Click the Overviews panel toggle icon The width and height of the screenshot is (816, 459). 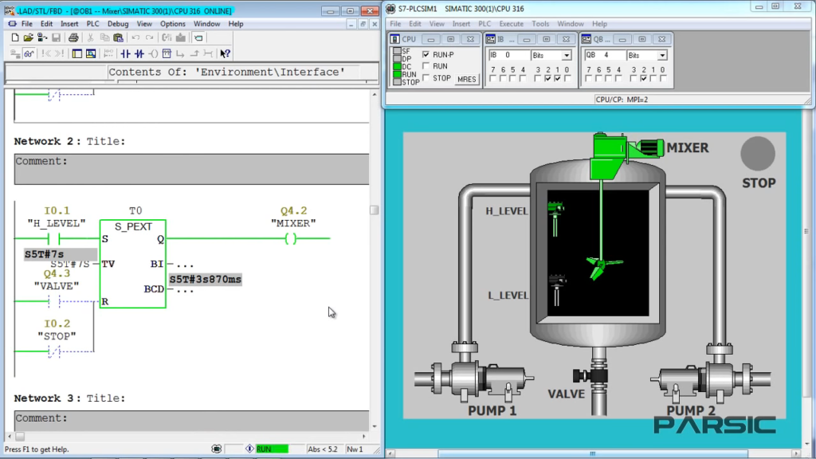click(77, 53)
